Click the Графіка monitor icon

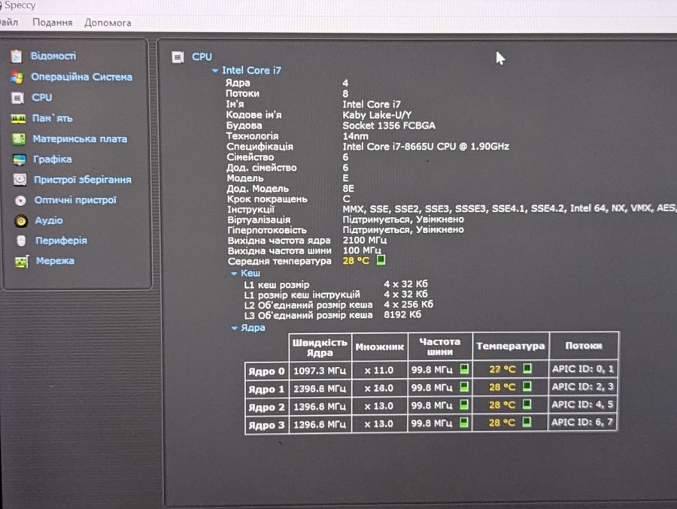click(x=20, y=159)
